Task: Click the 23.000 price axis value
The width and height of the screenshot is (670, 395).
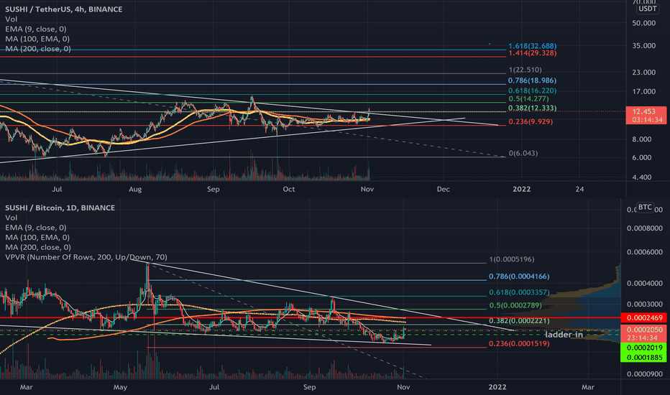Action: (x=643, y=72)
